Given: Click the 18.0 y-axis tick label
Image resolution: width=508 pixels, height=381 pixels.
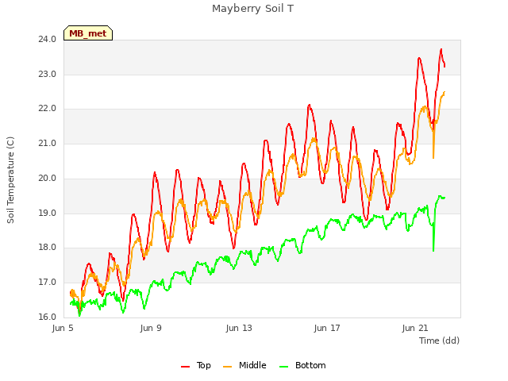Looking at the screenshot, I should point(47,248).
